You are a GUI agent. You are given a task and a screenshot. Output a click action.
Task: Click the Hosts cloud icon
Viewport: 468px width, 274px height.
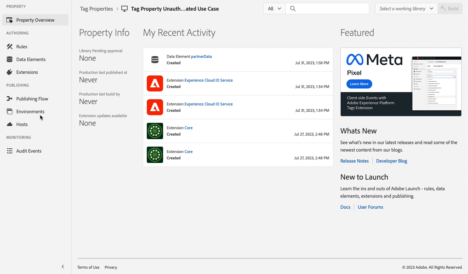tap(10, 124)
